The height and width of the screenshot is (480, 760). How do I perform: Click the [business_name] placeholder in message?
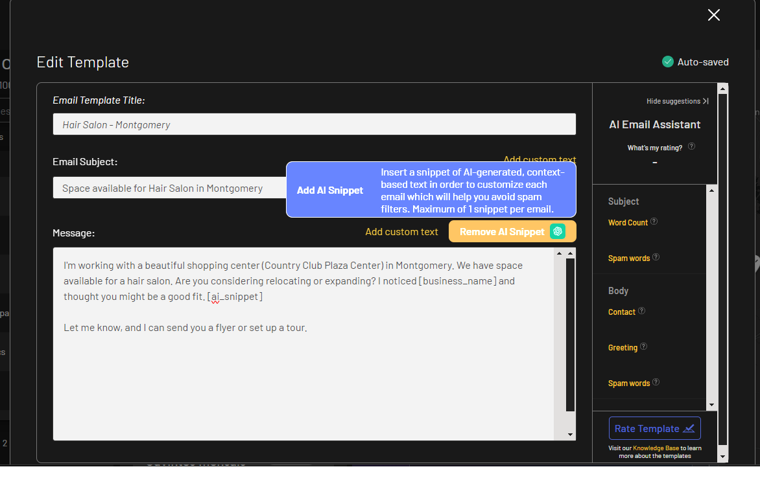(458, 281)
